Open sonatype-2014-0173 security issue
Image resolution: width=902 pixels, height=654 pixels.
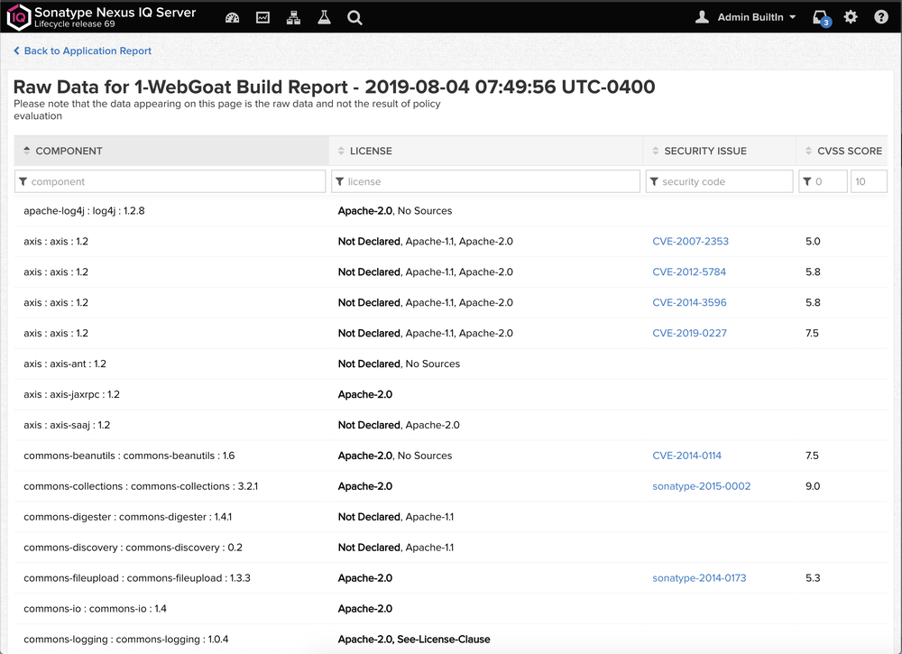click(699, 577)
